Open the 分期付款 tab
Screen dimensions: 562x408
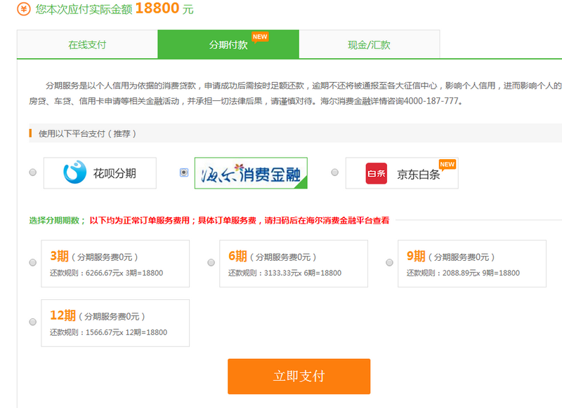233,43
